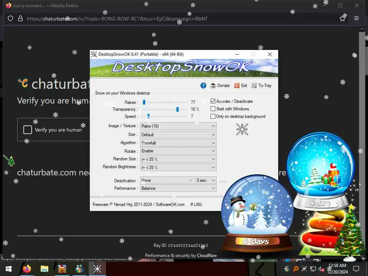Toggle the Activate / Deactivate checkbox
The height and width of the screenshot is (276, 368).
[213, 101]
